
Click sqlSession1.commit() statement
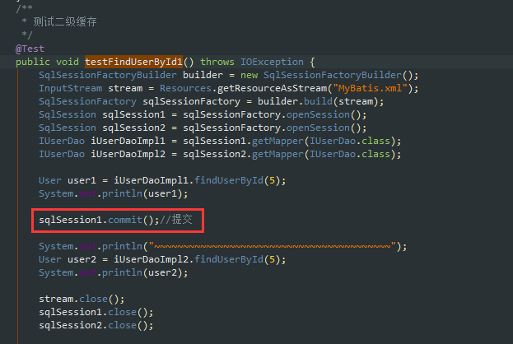coord(99,220)
